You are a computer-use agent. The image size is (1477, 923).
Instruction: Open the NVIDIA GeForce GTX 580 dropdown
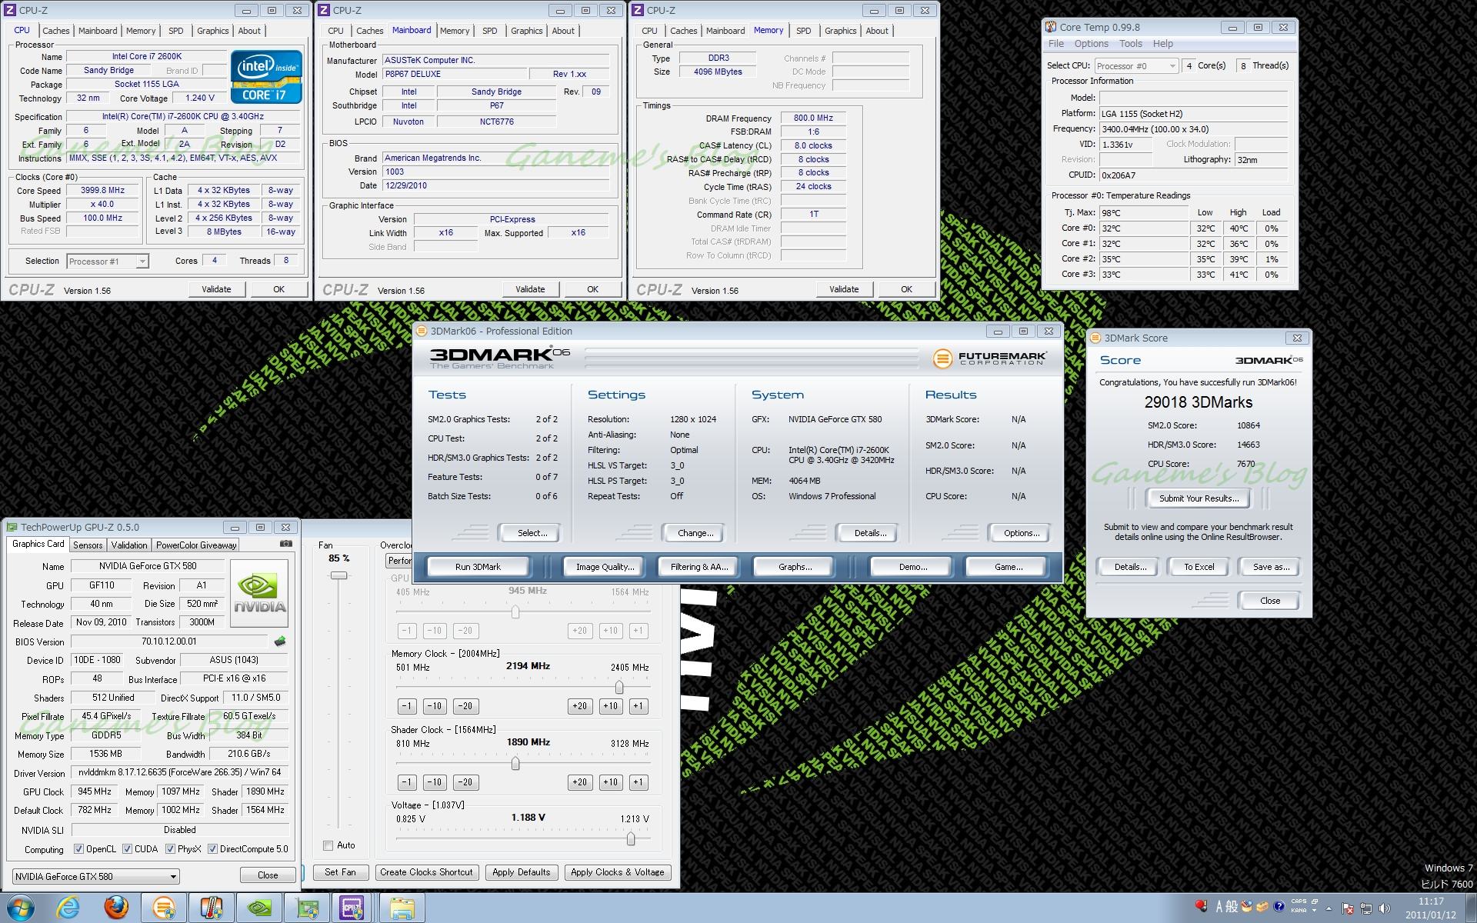click(173, 876)
